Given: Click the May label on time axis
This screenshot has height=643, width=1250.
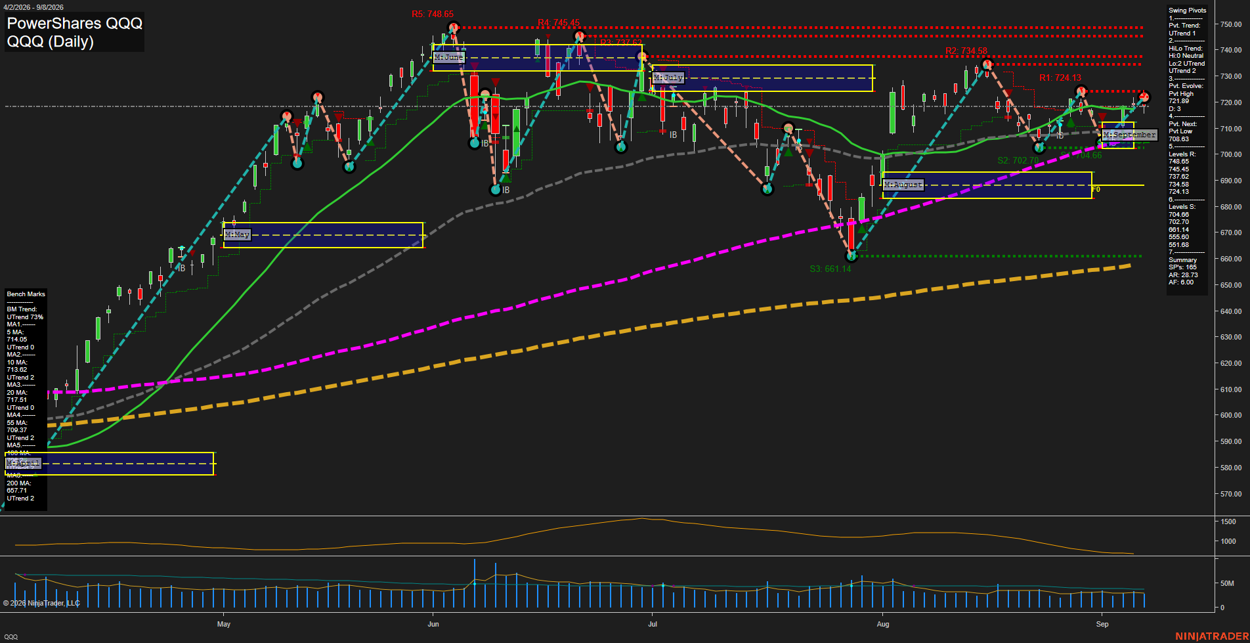Looking at the screenshot, I should point(224,624).
